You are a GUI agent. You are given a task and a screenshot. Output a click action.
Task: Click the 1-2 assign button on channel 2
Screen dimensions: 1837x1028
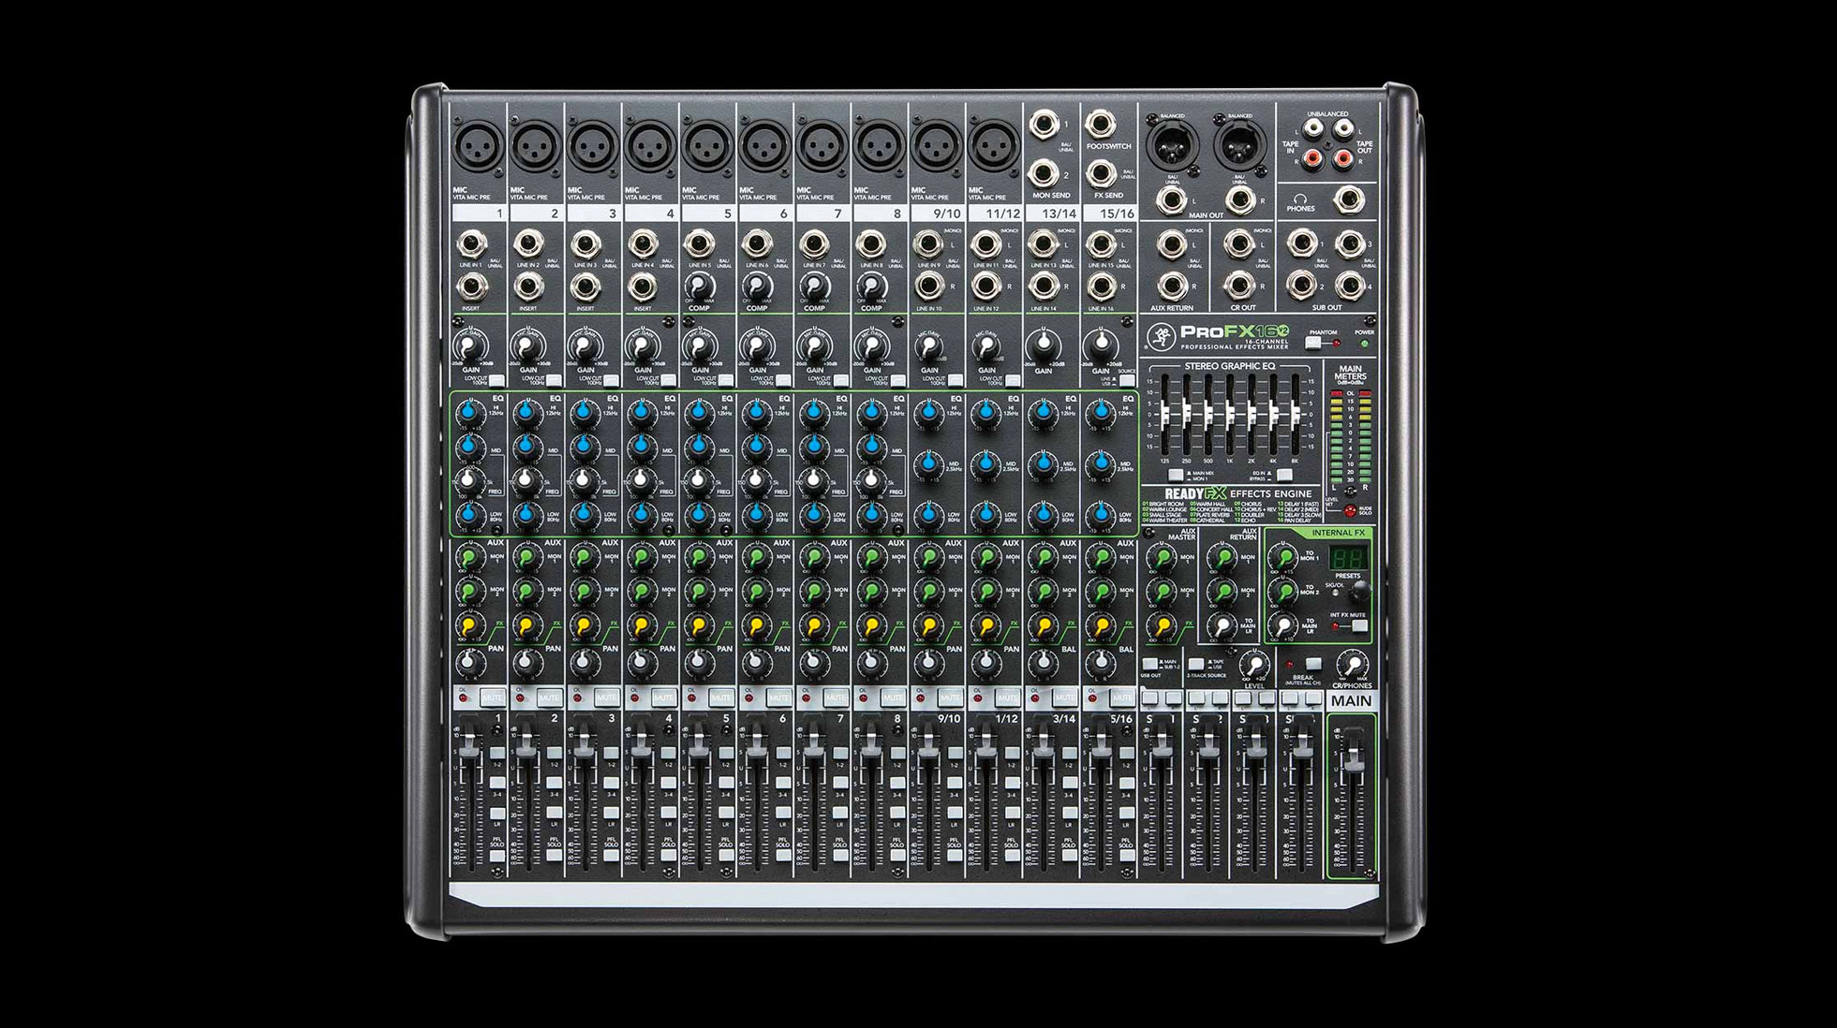coord(555,752)
